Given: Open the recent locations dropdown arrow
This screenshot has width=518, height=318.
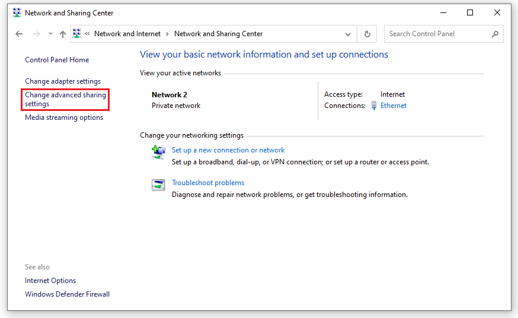Looking at the screenshot, I should click(x=50, y=34).
